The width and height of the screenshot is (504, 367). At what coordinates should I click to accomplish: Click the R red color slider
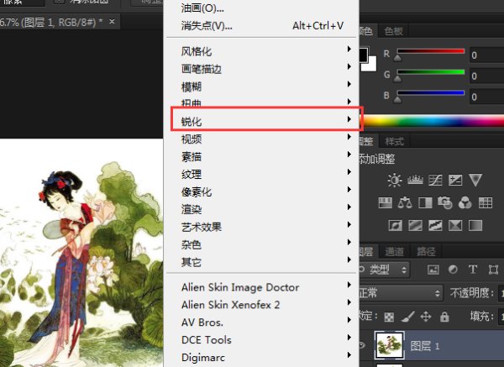tap(431, 51)
